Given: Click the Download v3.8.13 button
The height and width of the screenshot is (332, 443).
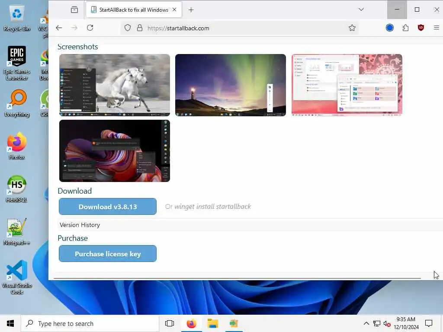Looking at the screenshot, I should pyautogui.click(x=108, y=206).
